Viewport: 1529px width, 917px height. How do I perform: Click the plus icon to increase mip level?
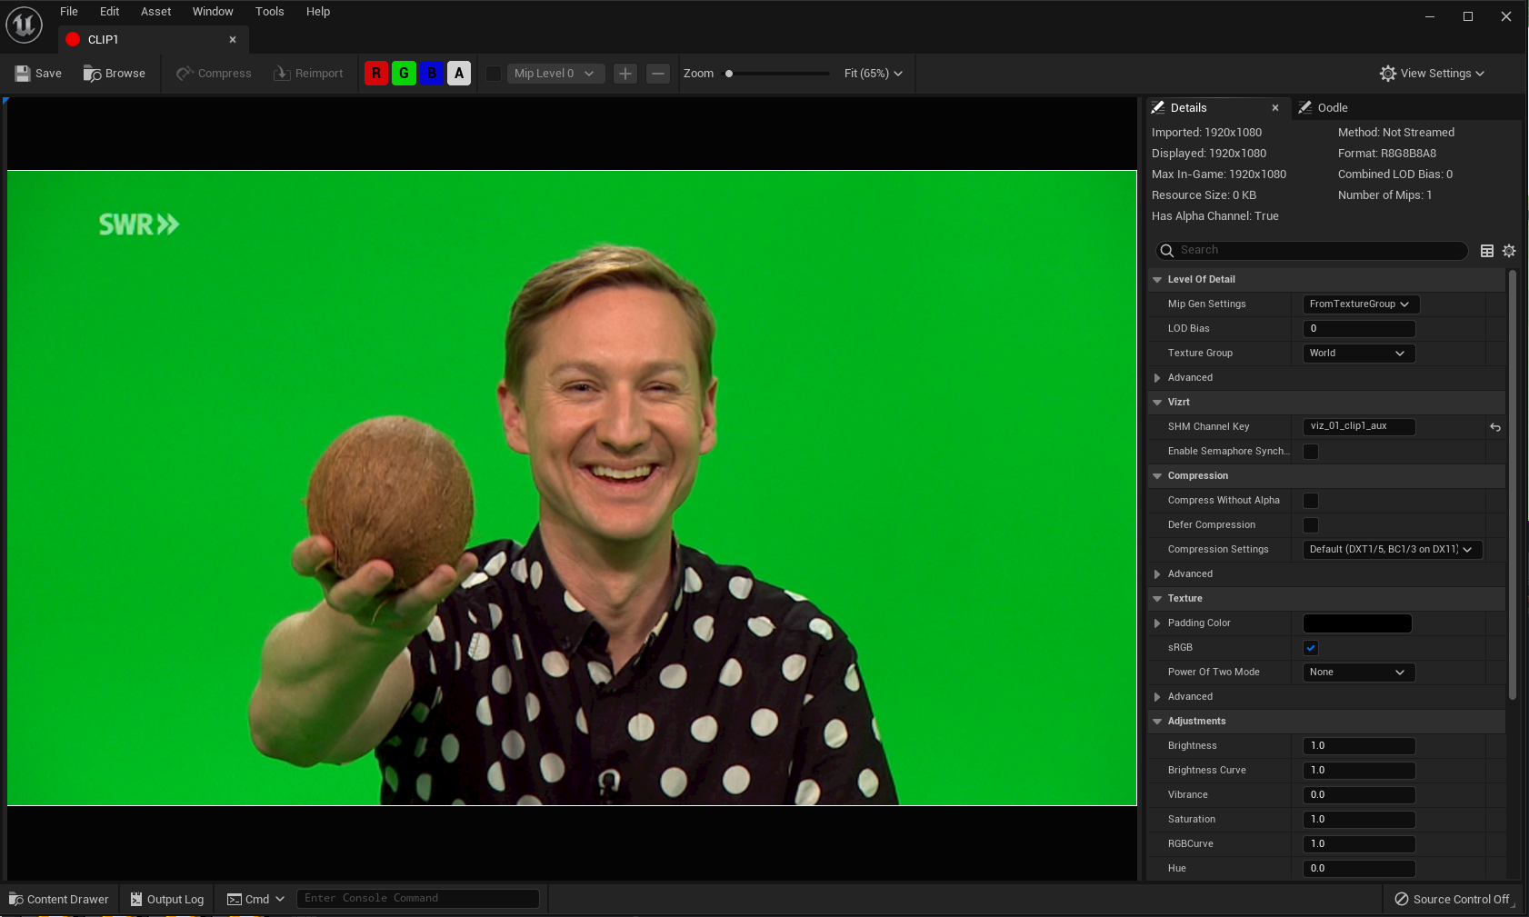tap(625, 74)
